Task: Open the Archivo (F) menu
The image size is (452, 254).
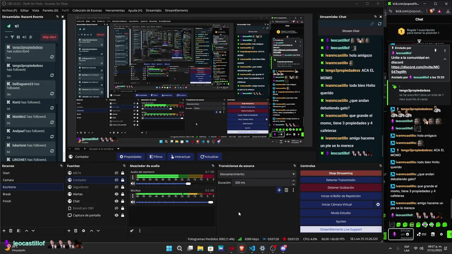Action: tap(10, 11)
